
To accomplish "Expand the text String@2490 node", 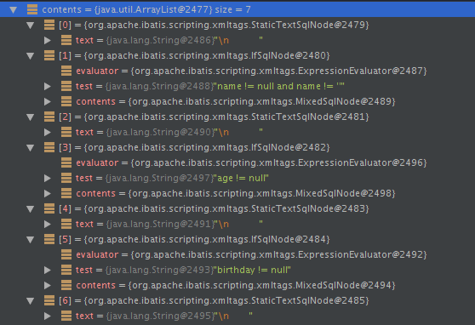I will [48, 133].
